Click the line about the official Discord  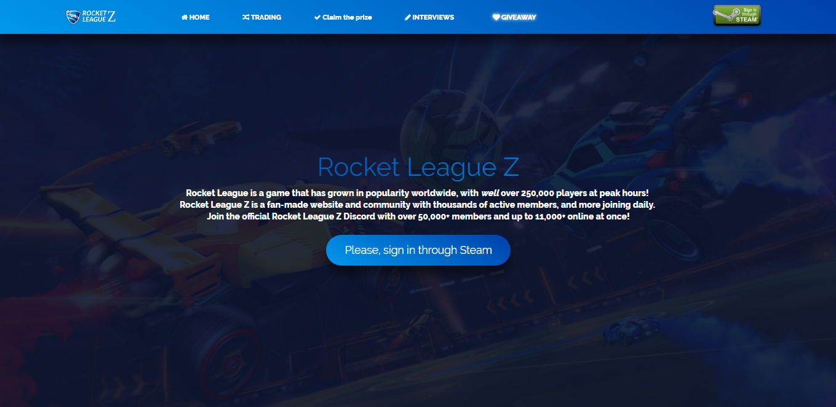click(418, 217)
